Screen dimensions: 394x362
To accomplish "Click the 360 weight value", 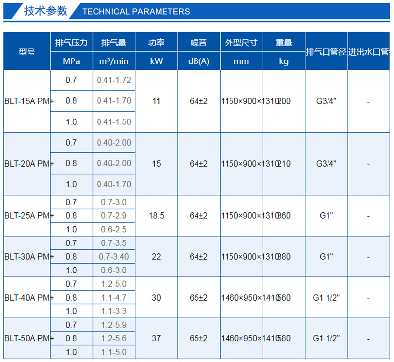I will tap(284, 215).
